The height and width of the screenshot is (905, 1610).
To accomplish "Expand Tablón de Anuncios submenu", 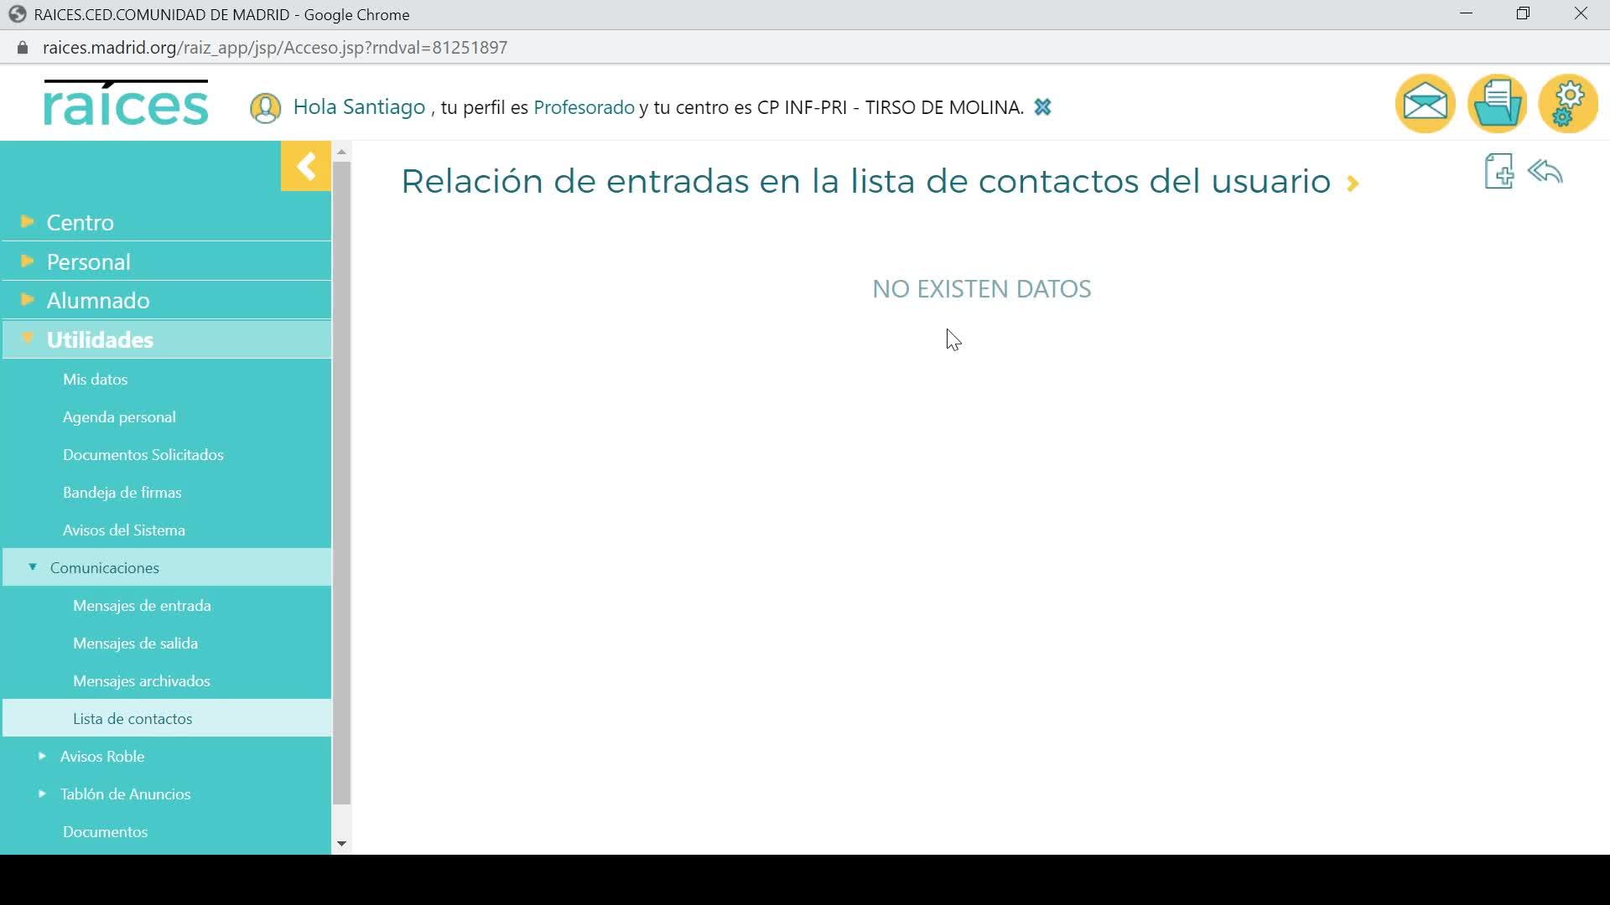I will (x=125, y=794).
